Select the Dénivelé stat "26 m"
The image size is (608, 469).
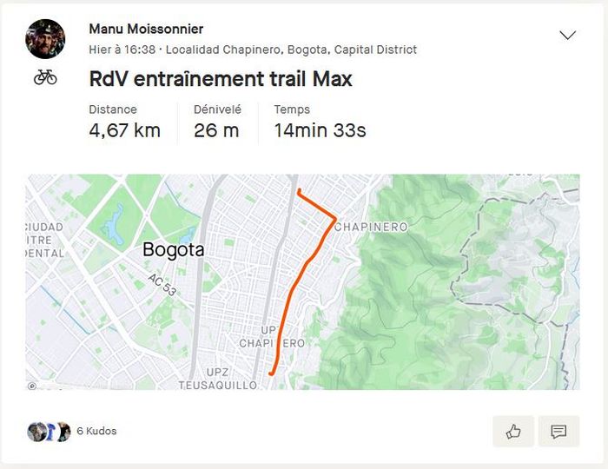[215, 131]
